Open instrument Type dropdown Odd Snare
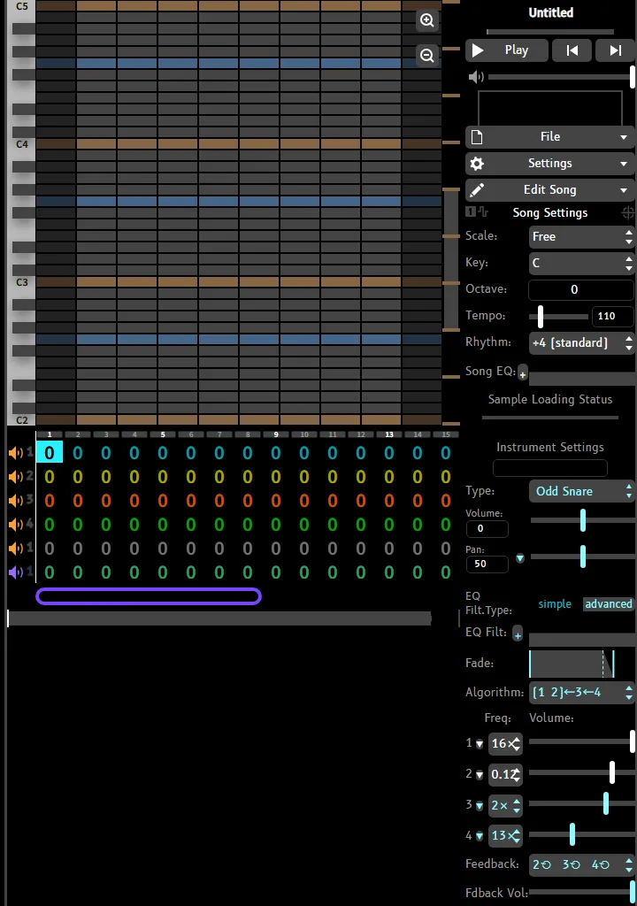Image resolution: width=637 pixels, height=906 pixels. pos(581,491)
